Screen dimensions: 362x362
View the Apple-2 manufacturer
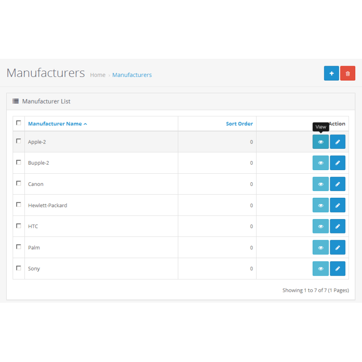(x=320, y=142)
